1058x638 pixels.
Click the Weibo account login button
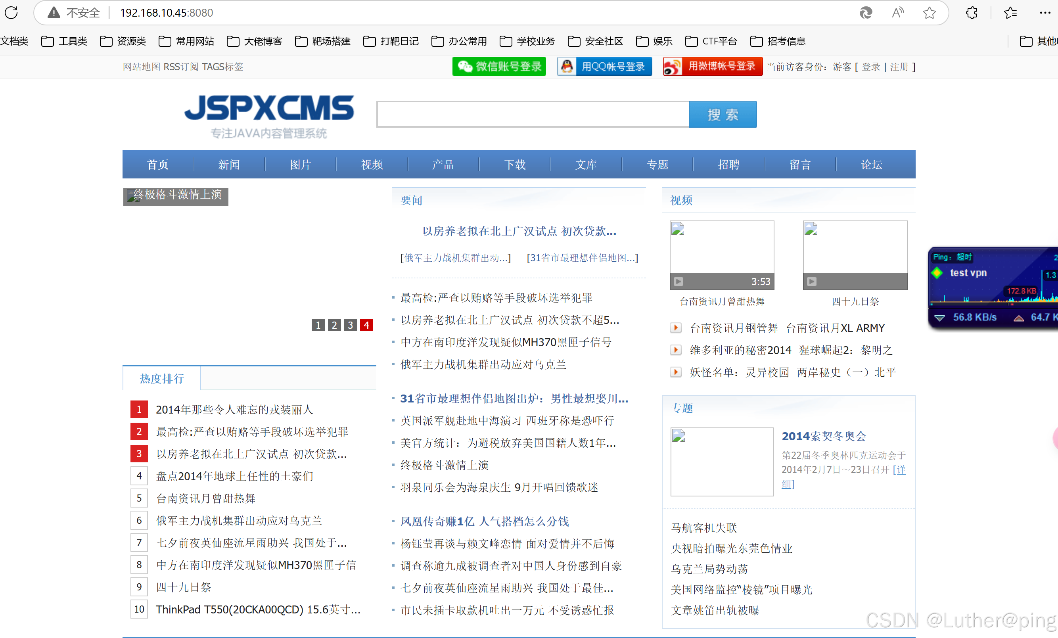pyautogui.click(x=712, y=67)
